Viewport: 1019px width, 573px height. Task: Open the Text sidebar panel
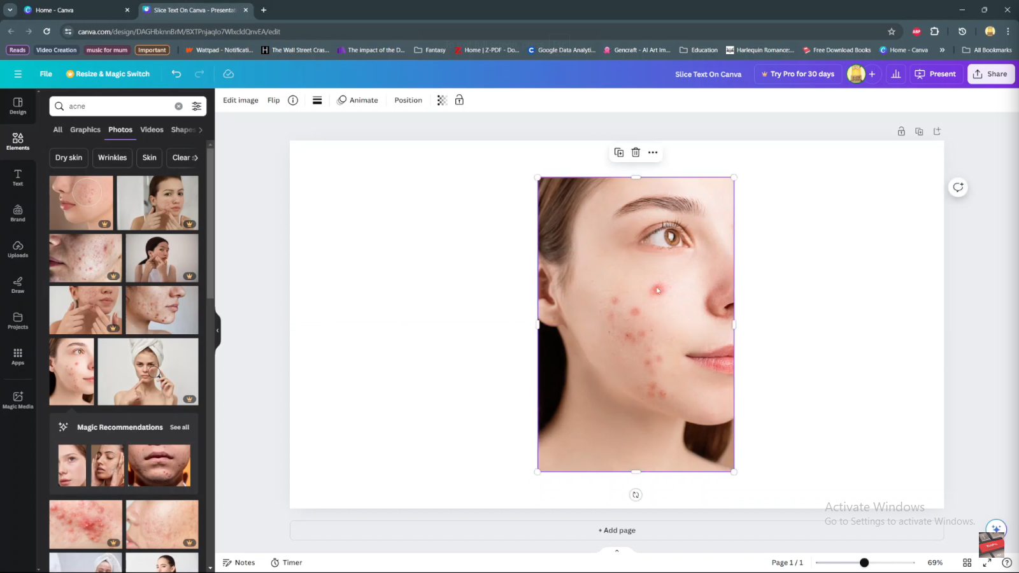(18, 178)
